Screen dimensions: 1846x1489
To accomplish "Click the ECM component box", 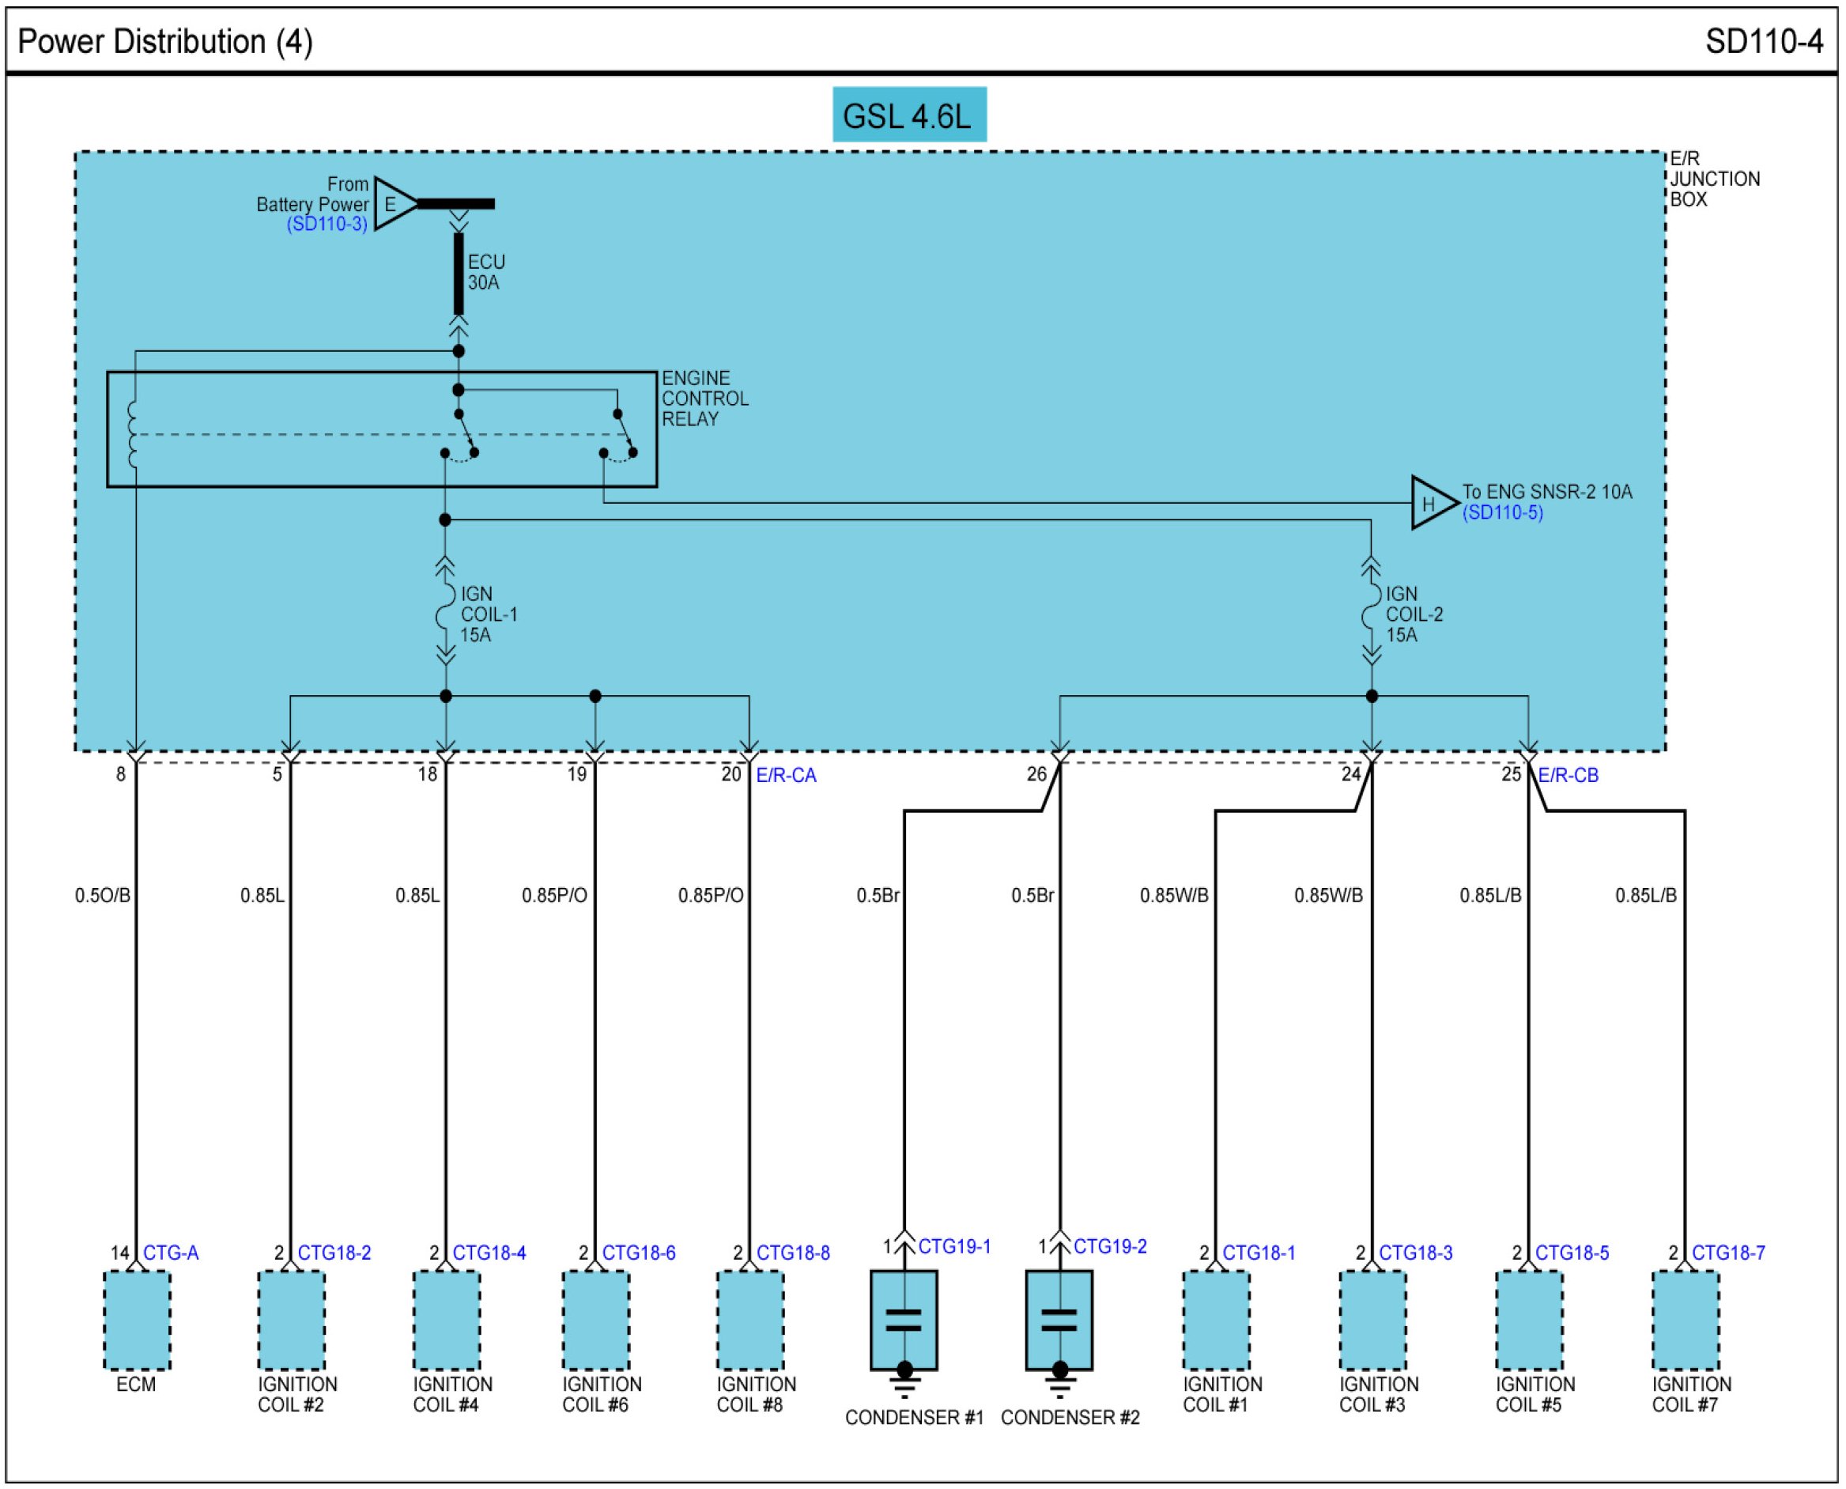I will 136,1320.
